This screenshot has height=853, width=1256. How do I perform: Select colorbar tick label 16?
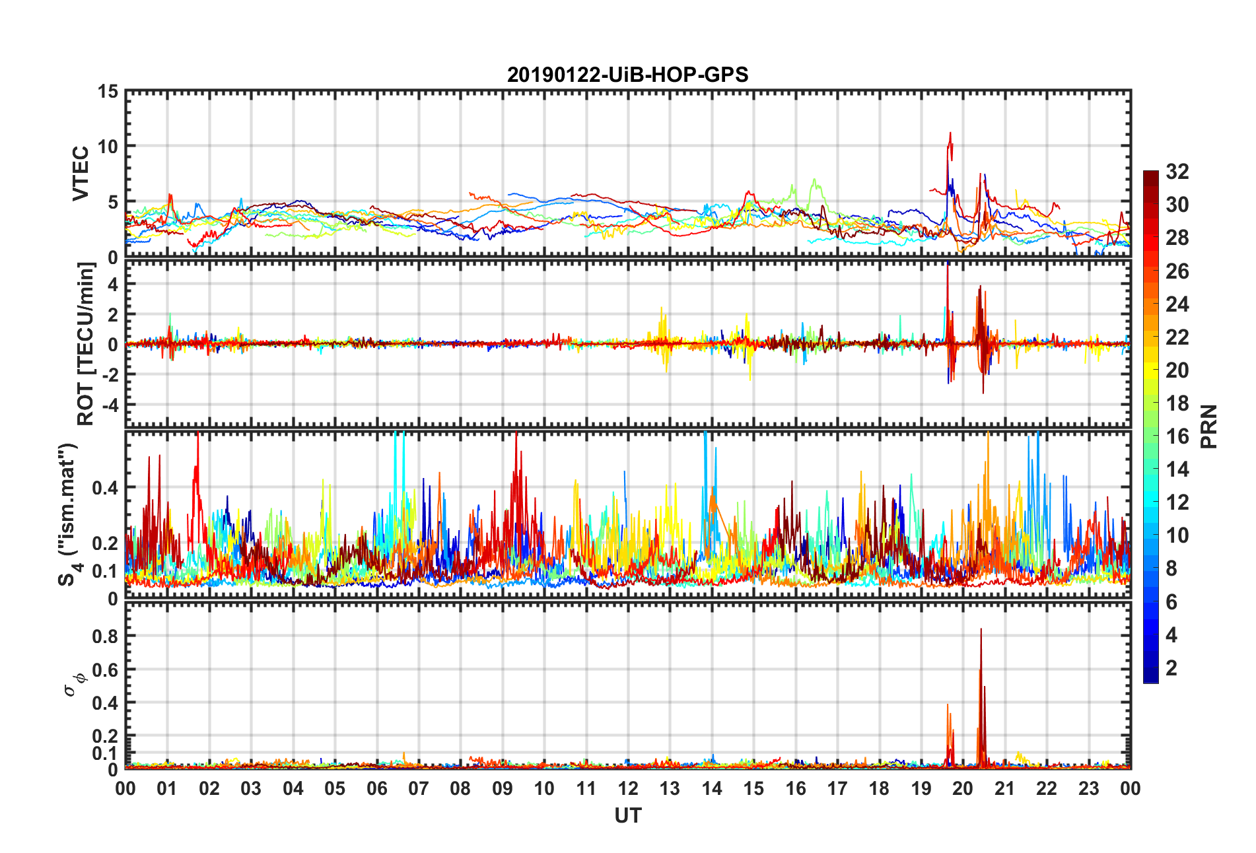[1177, 436]
